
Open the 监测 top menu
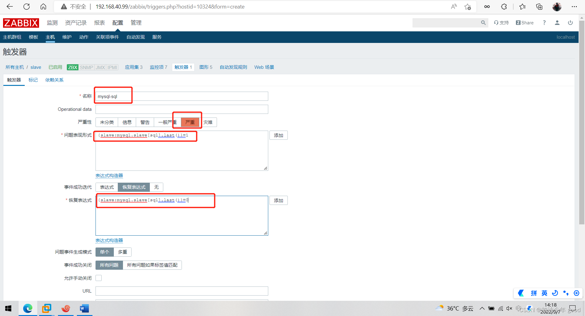[52, 23]
